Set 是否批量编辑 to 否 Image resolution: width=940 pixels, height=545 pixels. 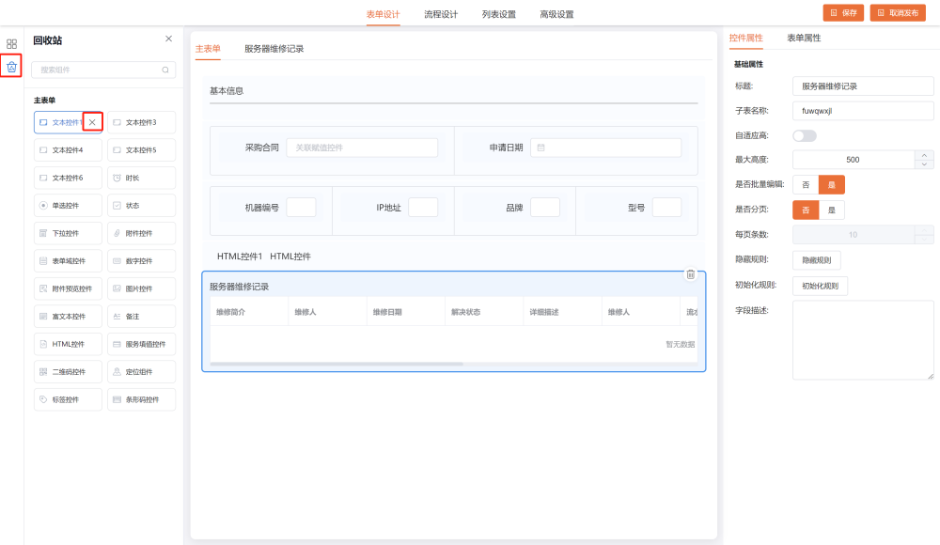[806, 185]
